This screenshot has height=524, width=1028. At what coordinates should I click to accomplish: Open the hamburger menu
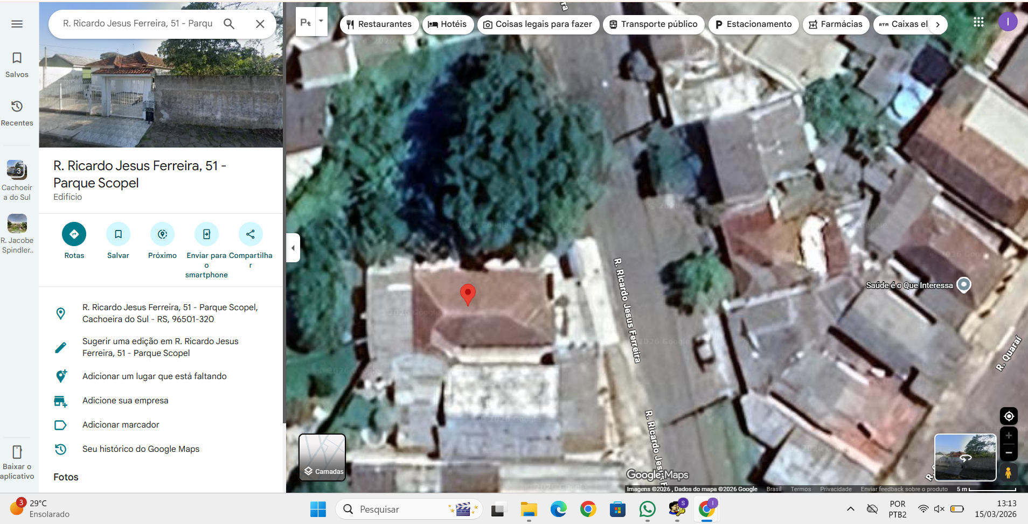tap(17, 24)
